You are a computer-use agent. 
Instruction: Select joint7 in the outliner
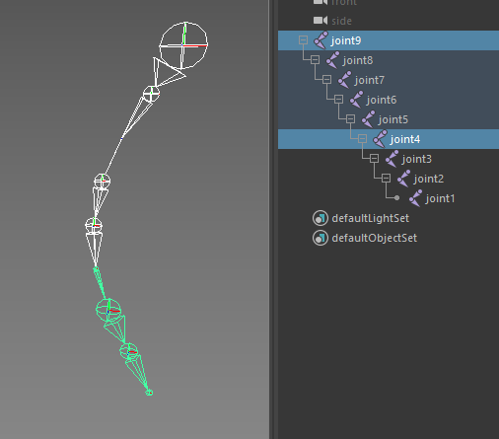[x=369, y=80]
